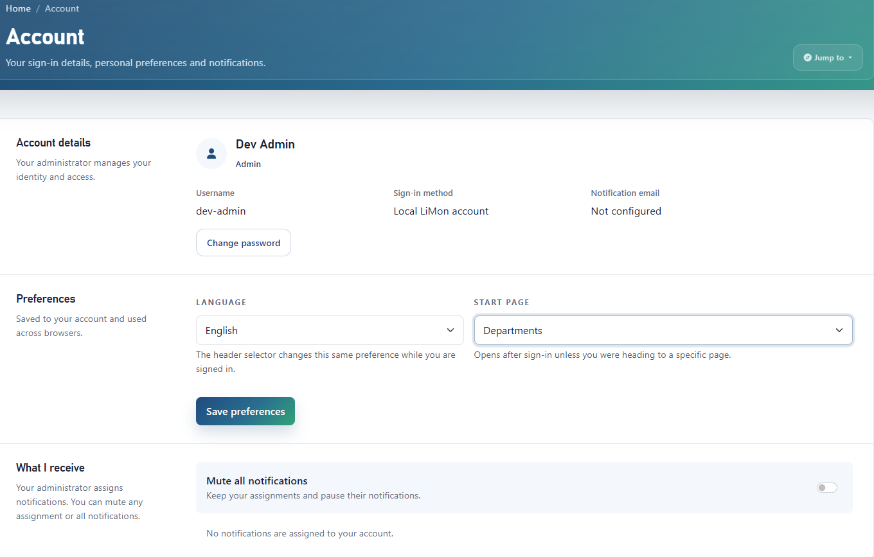Image resolution: width=874 pixels, height=557 pixels.
Task: Toggle the Mute all notifications switch
Action: (x=827, y=488)
